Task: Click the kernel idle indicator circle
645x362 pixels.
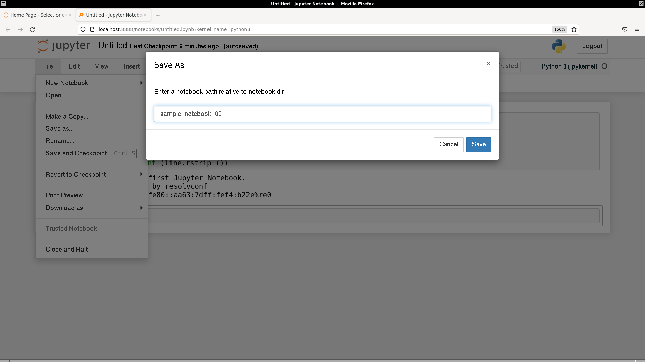Action: 604,66
